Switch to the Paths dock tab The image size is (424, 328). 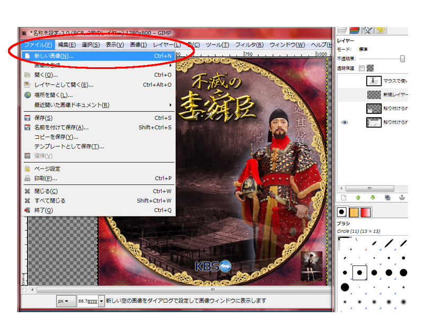367,30
